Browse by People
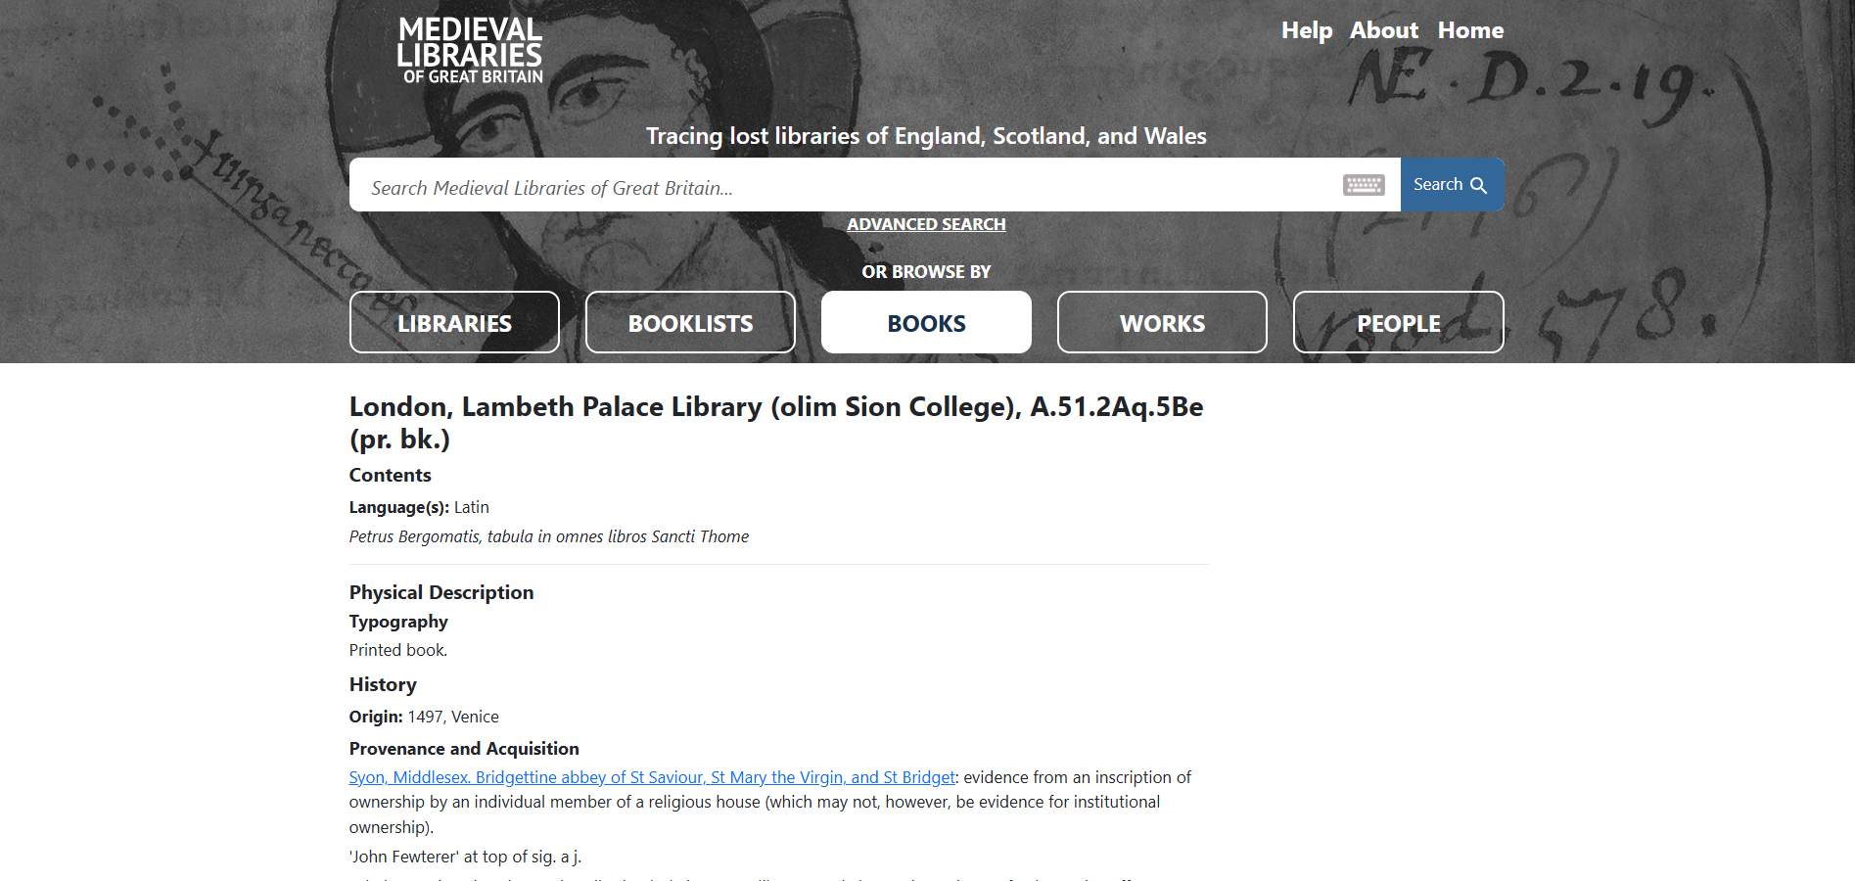Viewport: 1855px width, 881px height. pos(1398,323)
